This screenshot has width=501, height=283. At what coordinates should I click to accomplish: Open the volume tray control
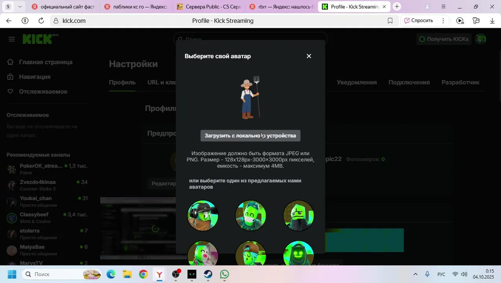[464, 274]
